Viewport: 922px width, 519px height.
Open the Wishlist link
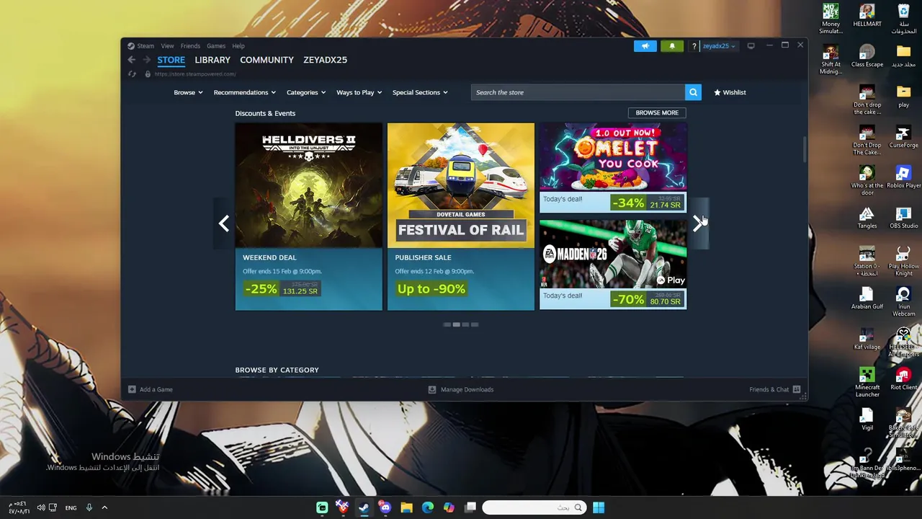730,92
